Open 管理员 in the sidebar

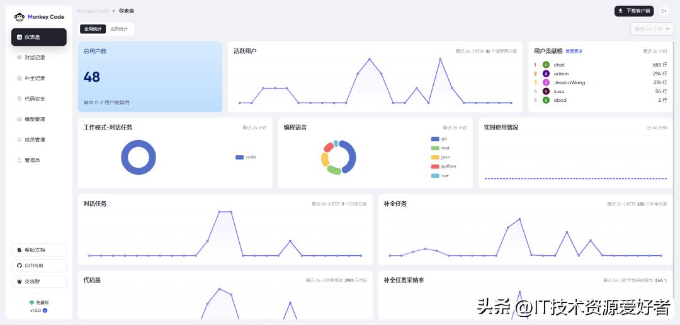coord(39,160)
